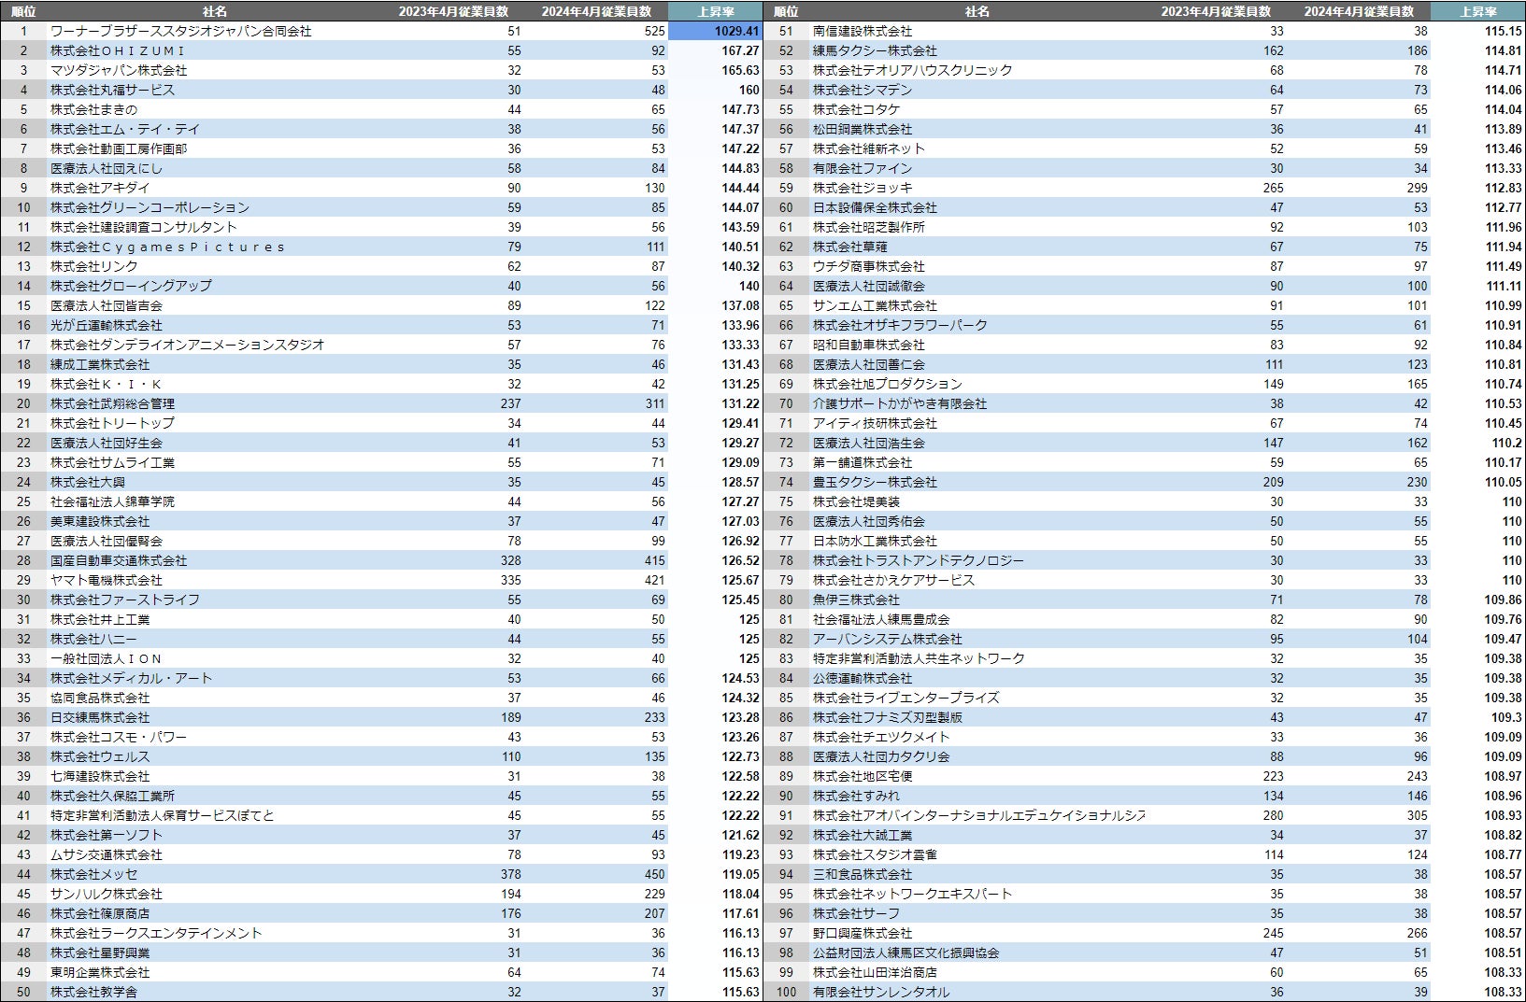
Task: Select 株式会社ジョッキ in the table
Action: 863,188
